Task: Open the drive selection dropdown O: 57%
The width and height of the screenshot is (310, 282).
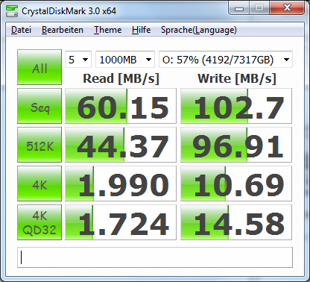Action: pos(226,60)
